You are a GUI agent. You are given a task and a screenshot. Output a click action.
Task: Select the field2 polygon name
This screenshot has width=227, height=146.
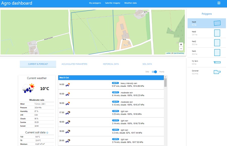194,41
